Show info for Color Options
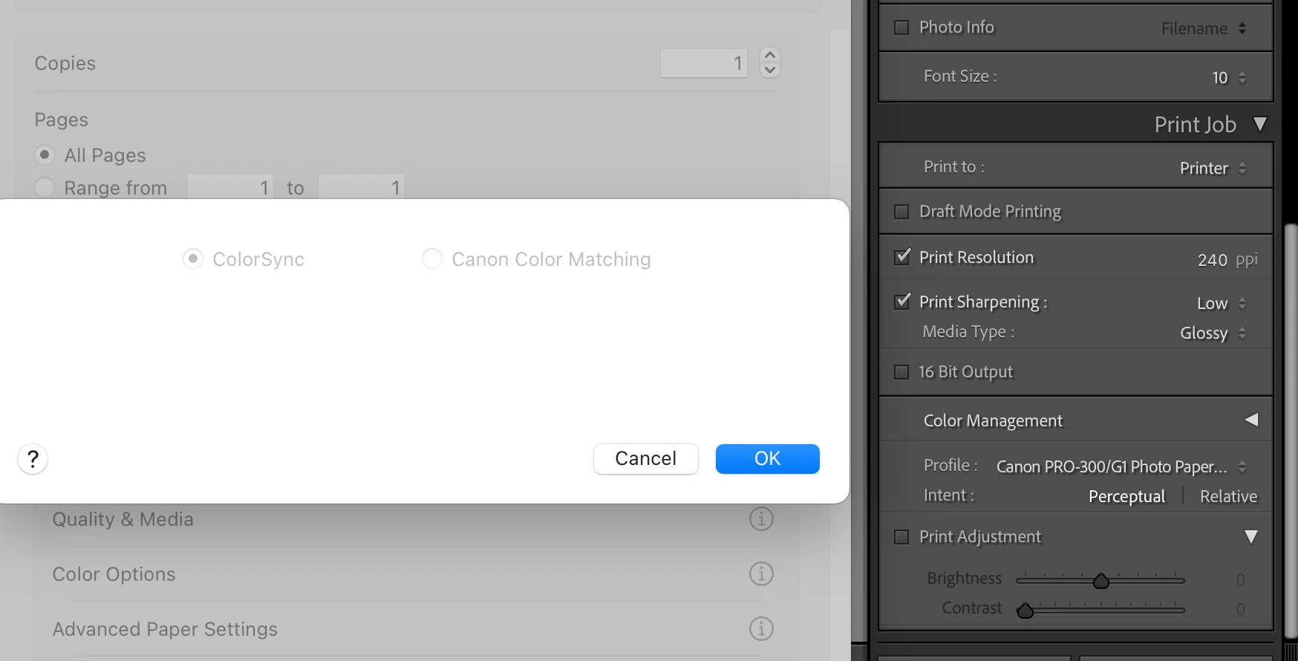Viewport: 1298px width, 661px height. (x=761, y=573)
